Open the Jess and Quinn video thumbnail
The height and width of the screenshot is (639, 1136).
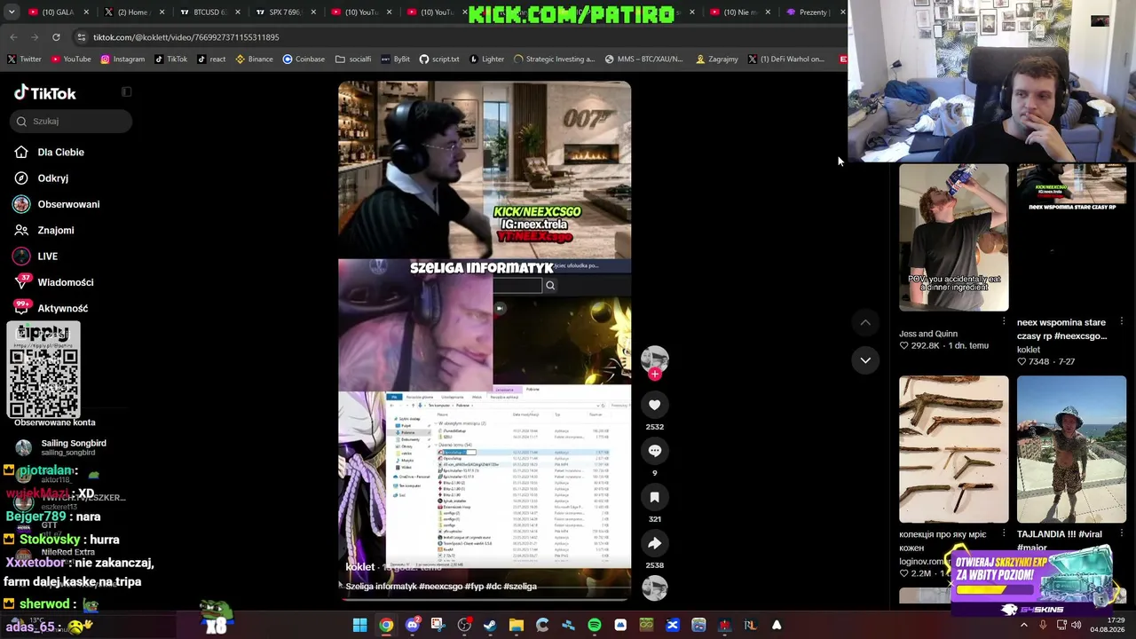953,237
